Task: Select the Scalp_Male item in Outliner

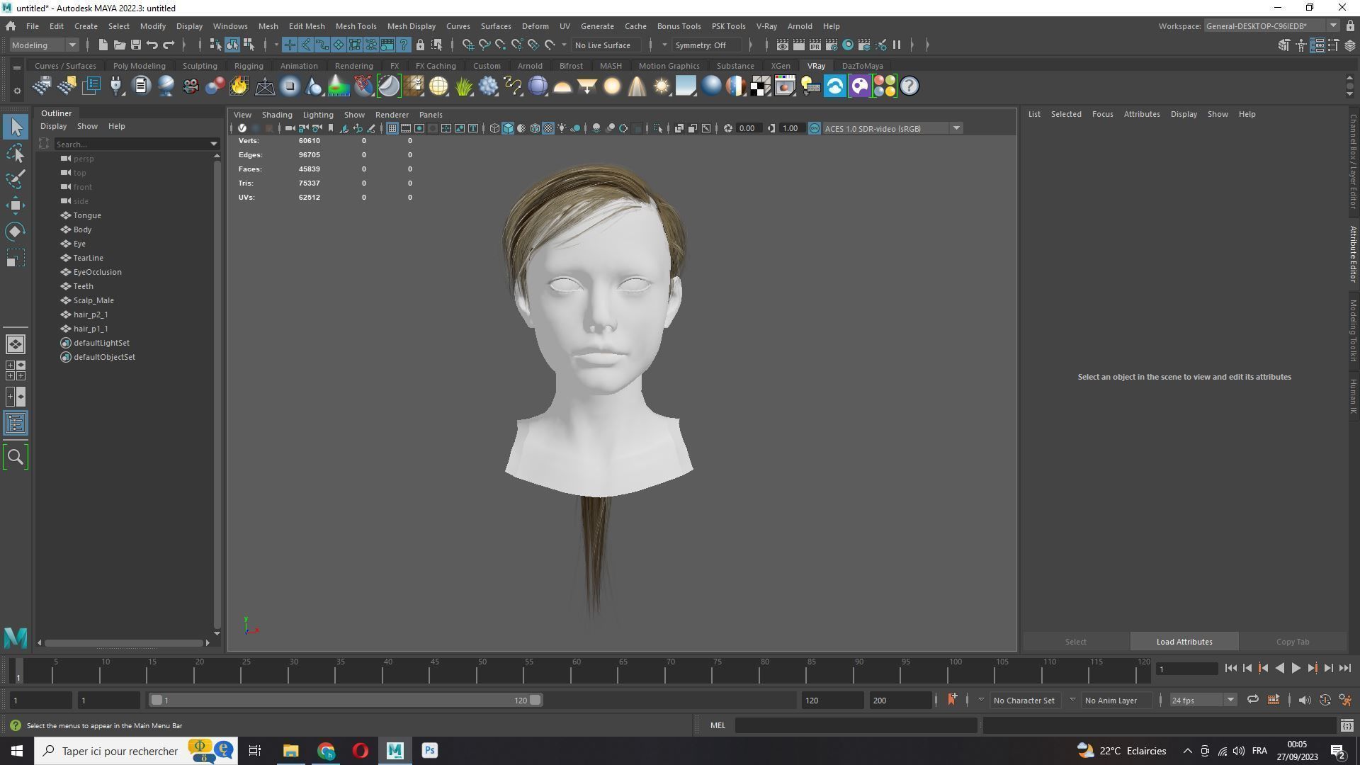Action: (93, 300)
